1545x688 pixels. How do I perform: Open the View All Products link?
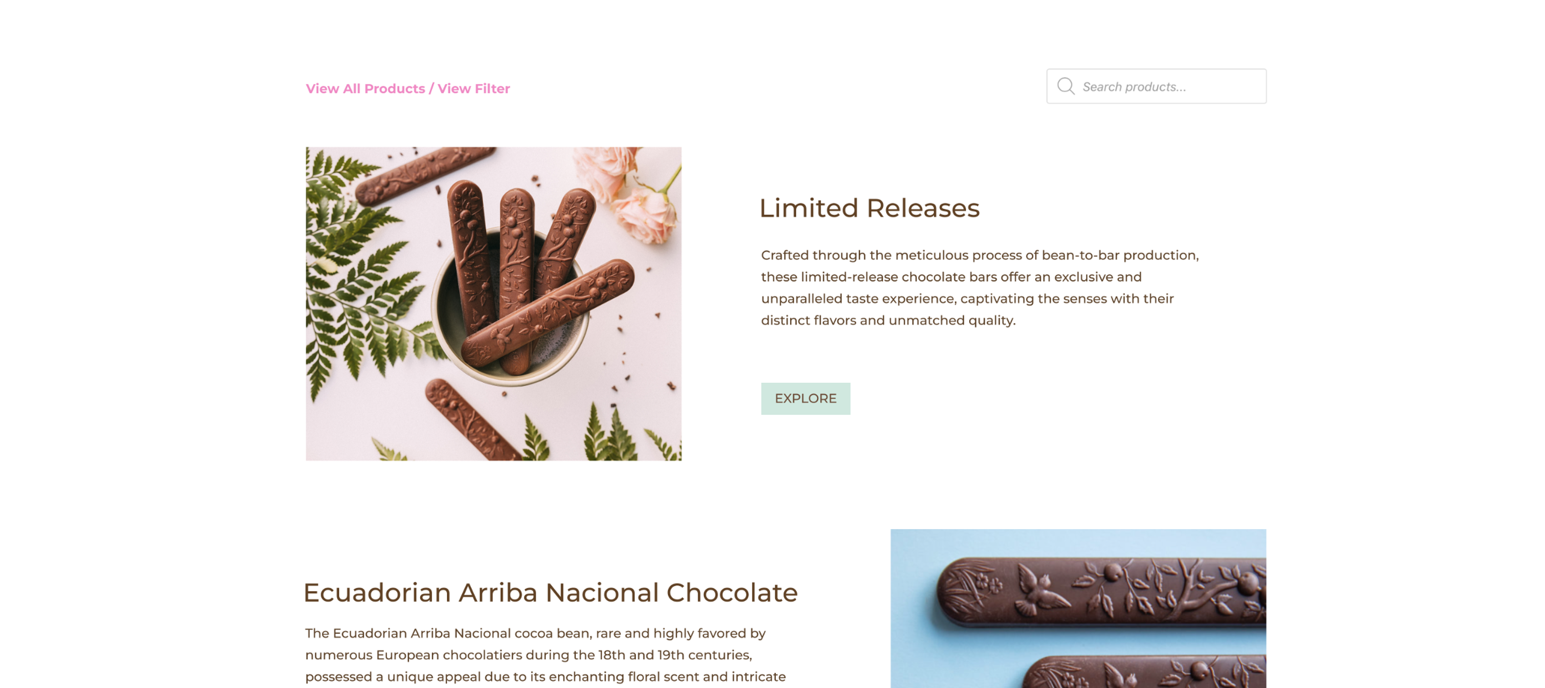pos(365,89)
